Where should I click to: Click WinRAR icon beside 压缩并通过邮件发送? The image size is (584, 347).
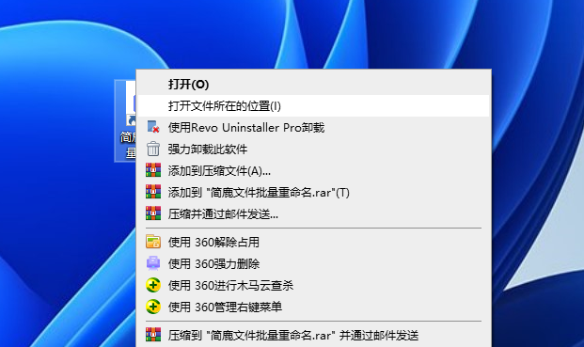pos(153,213)
